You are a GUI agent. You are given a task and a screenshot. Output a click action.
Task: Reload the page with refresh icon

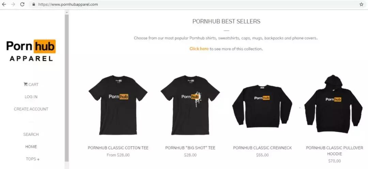click(x=22, y=4)
